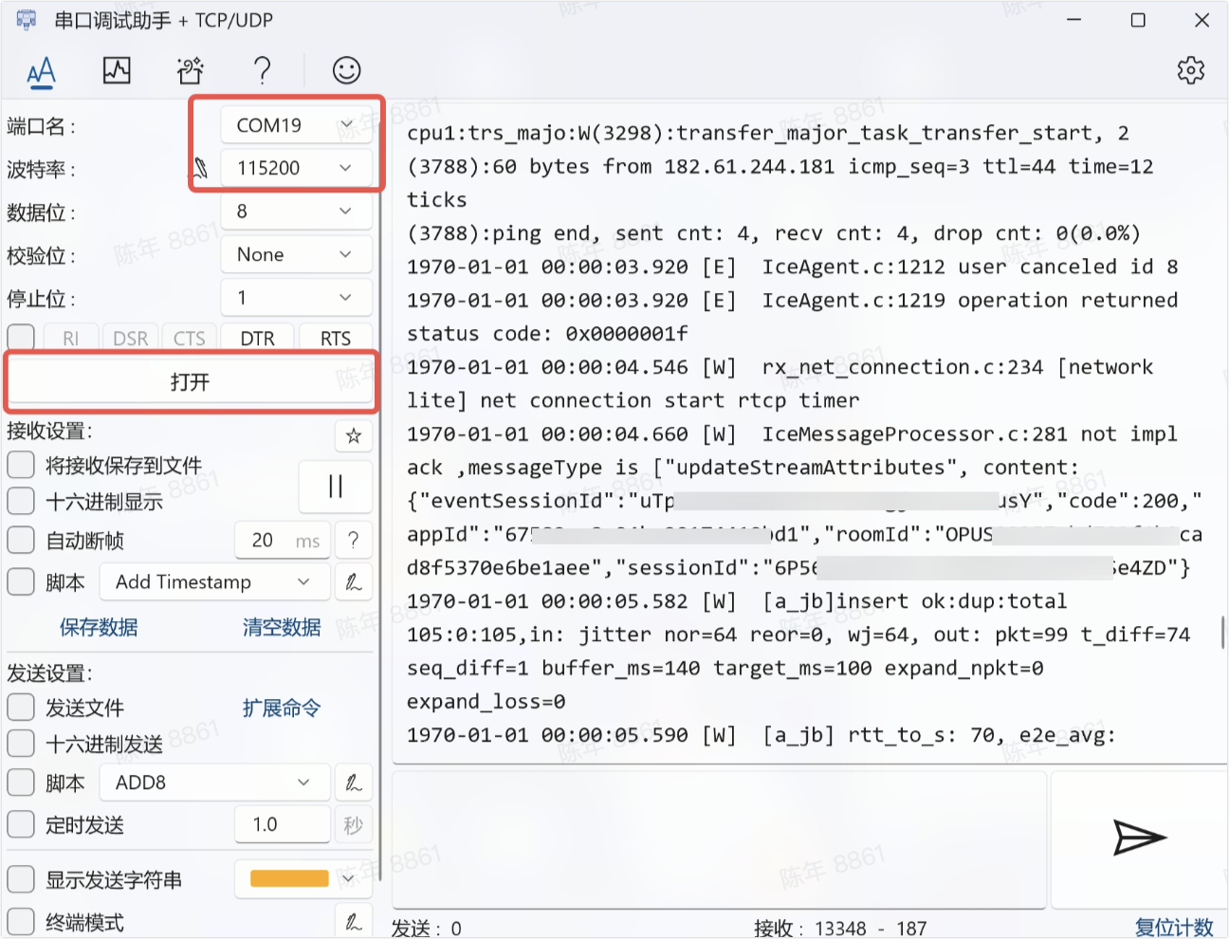
Task: Expand the COM19 port name dropdown
Action: (x=296, y=125)
